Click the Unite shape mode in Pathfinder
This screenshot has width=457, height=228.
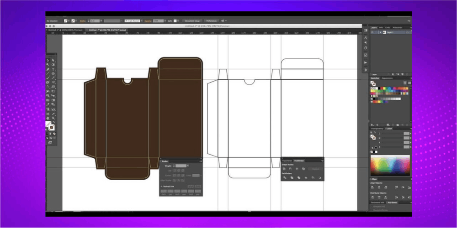click(284, 169)
